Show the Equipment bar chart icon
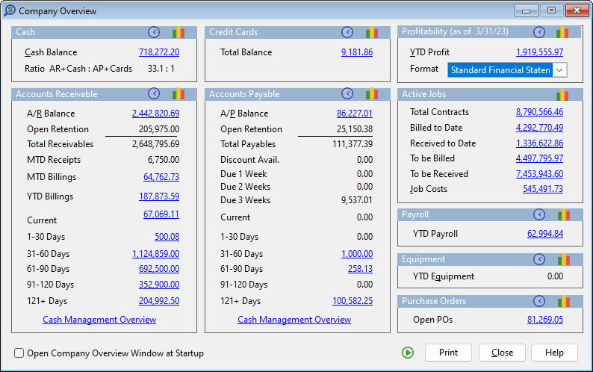The image size is (593, 372). coord(564,259)
